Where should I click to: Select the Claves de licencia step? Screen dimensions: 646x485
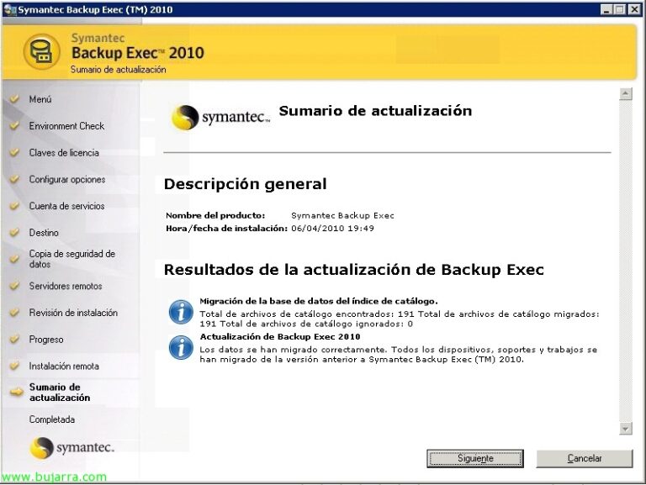(64, 153)
